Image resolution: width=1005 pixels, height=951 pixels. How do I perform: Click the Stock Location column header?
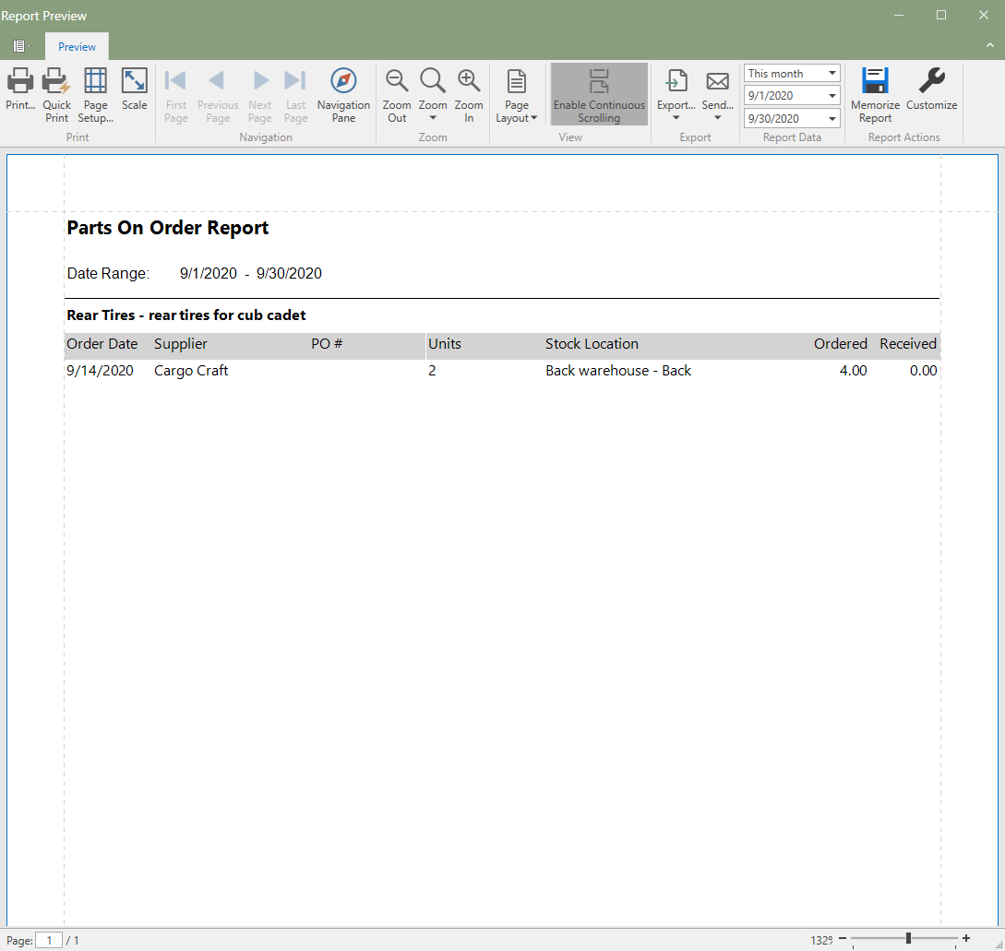(x=592, y=344)
